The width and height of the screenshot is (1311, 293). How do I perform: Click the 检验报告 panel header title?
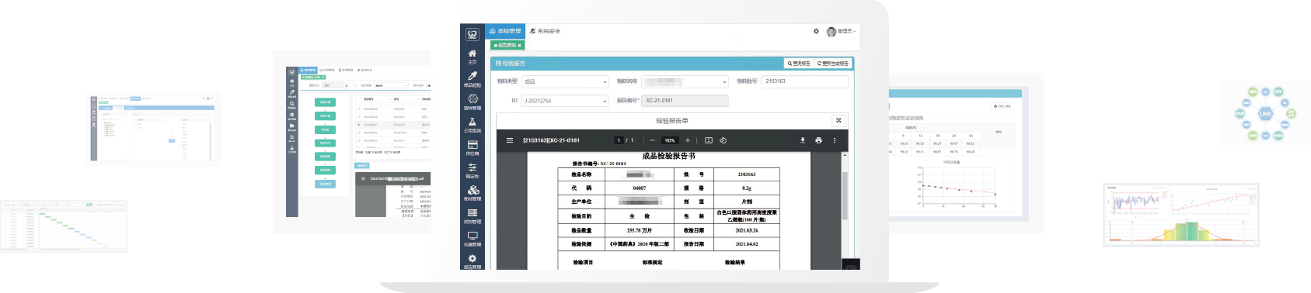(x=511, y=64)
